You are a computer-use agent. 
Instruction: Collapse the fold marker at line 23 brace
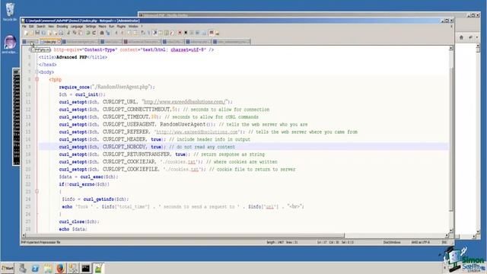click(37, 192)
